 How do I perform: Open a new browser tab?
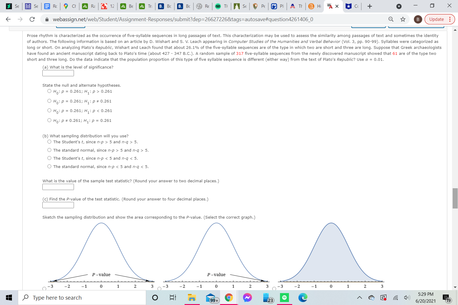[370, 6]
